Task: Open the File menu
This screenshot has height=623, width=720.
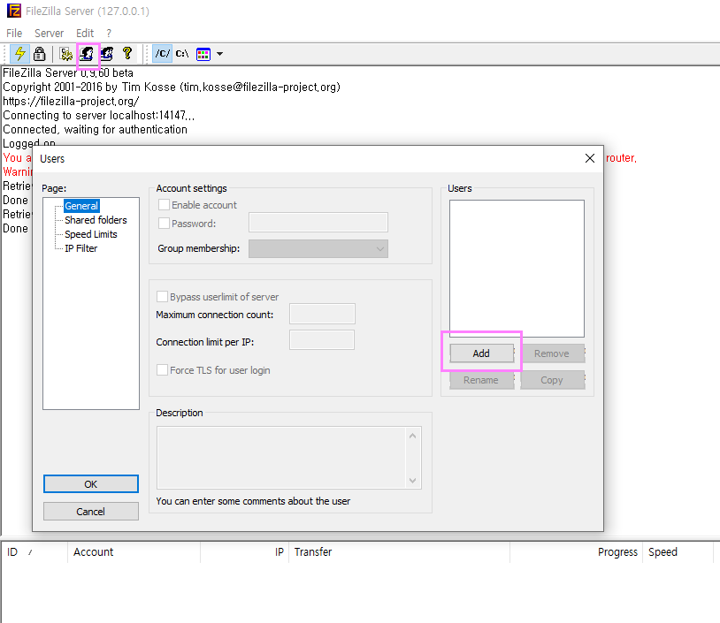Action: (14, 33)
